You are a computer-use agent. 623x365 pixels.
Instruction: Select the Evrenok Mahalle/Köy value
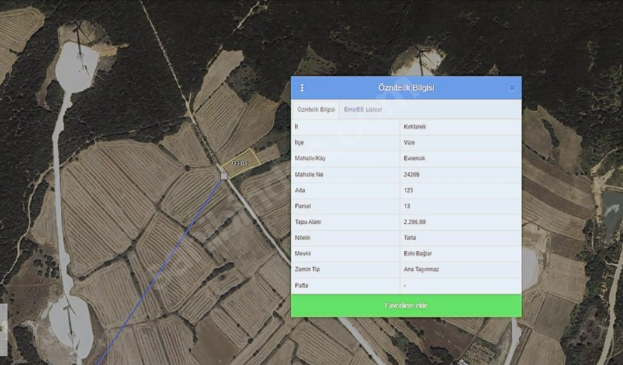coord(414,159)
